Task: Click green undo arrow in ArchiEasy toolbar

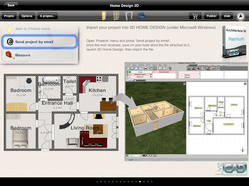Action: 151,68
